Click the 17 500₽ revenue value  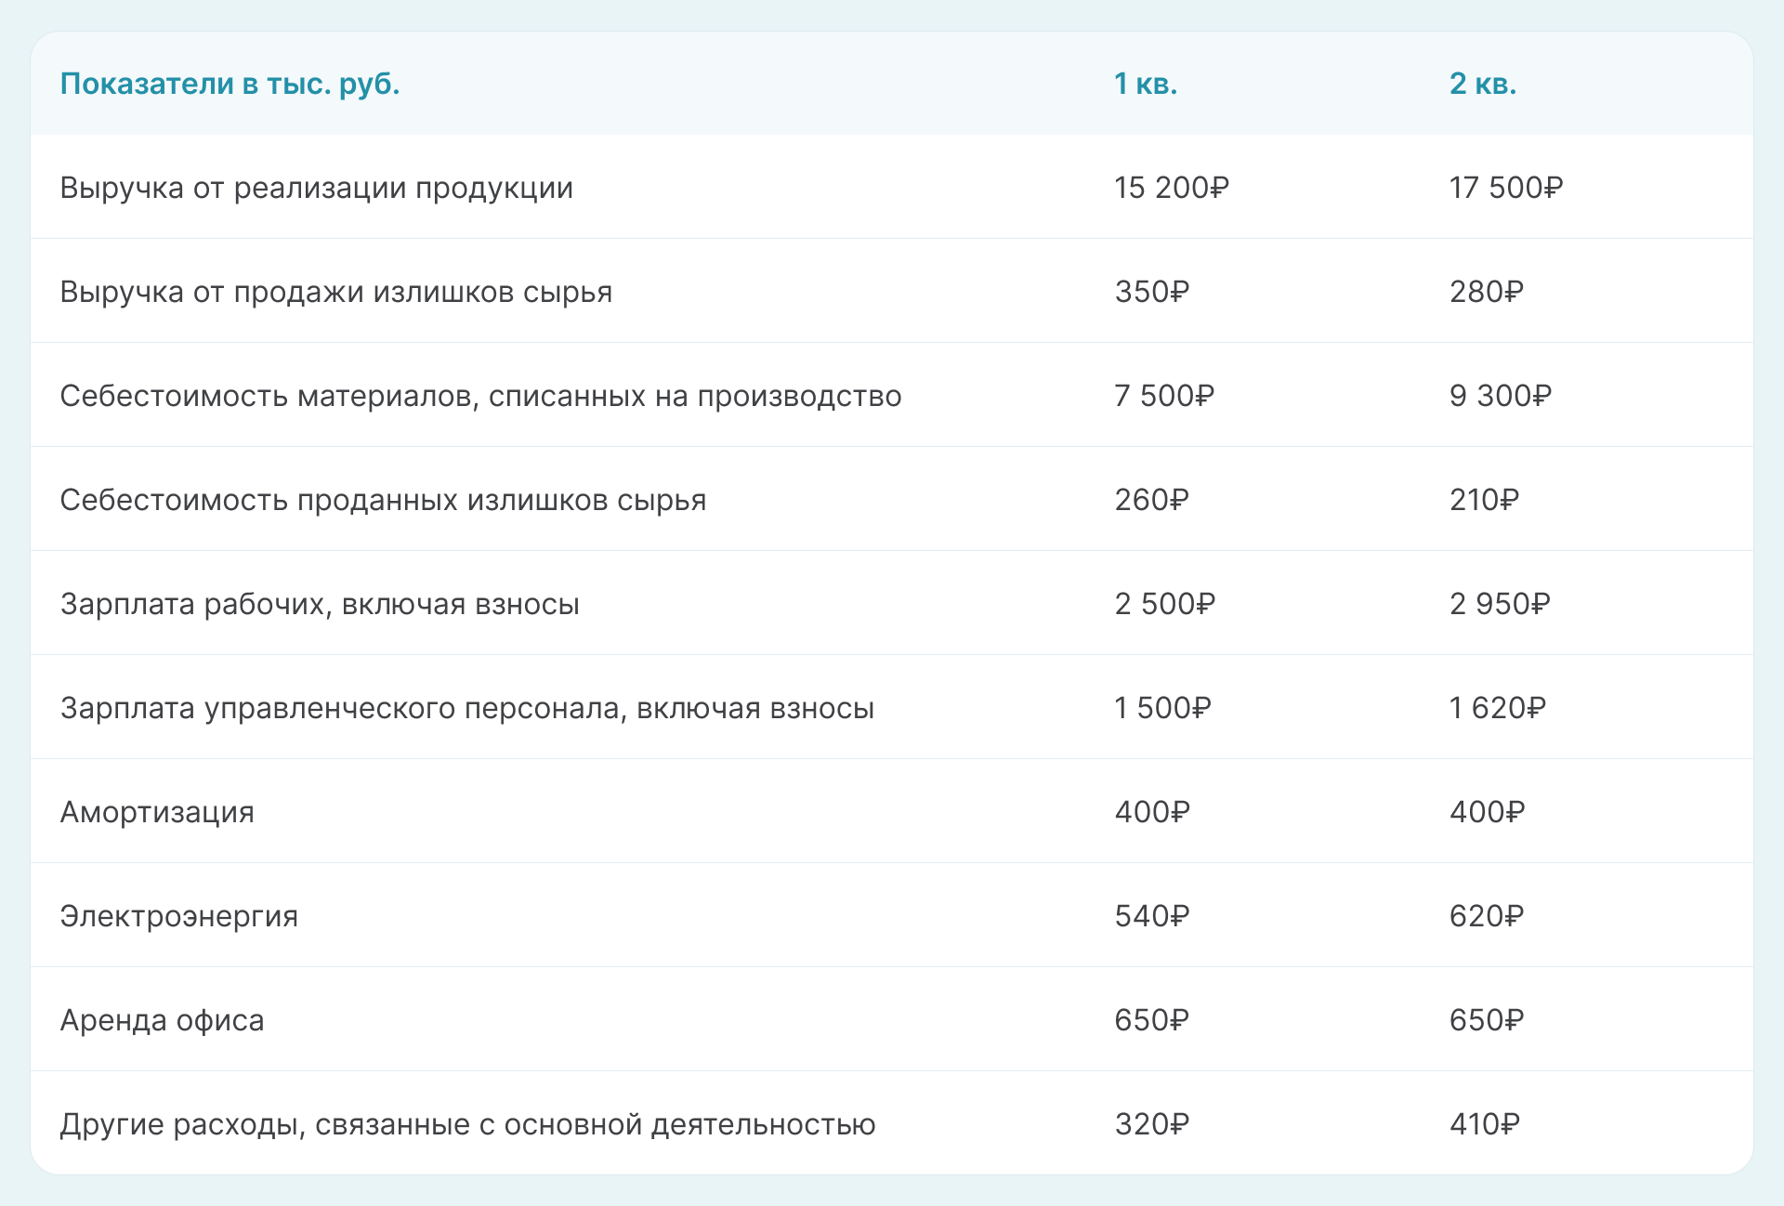1505,188
